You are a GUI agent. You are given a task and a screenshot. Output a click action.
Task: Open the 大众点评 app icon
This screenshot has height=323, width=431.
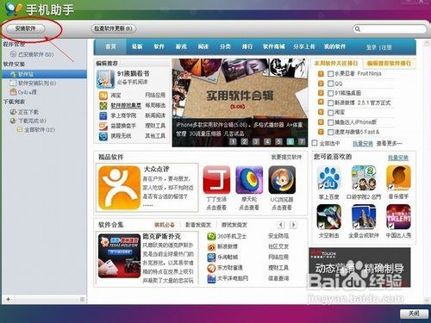(119, 188)
